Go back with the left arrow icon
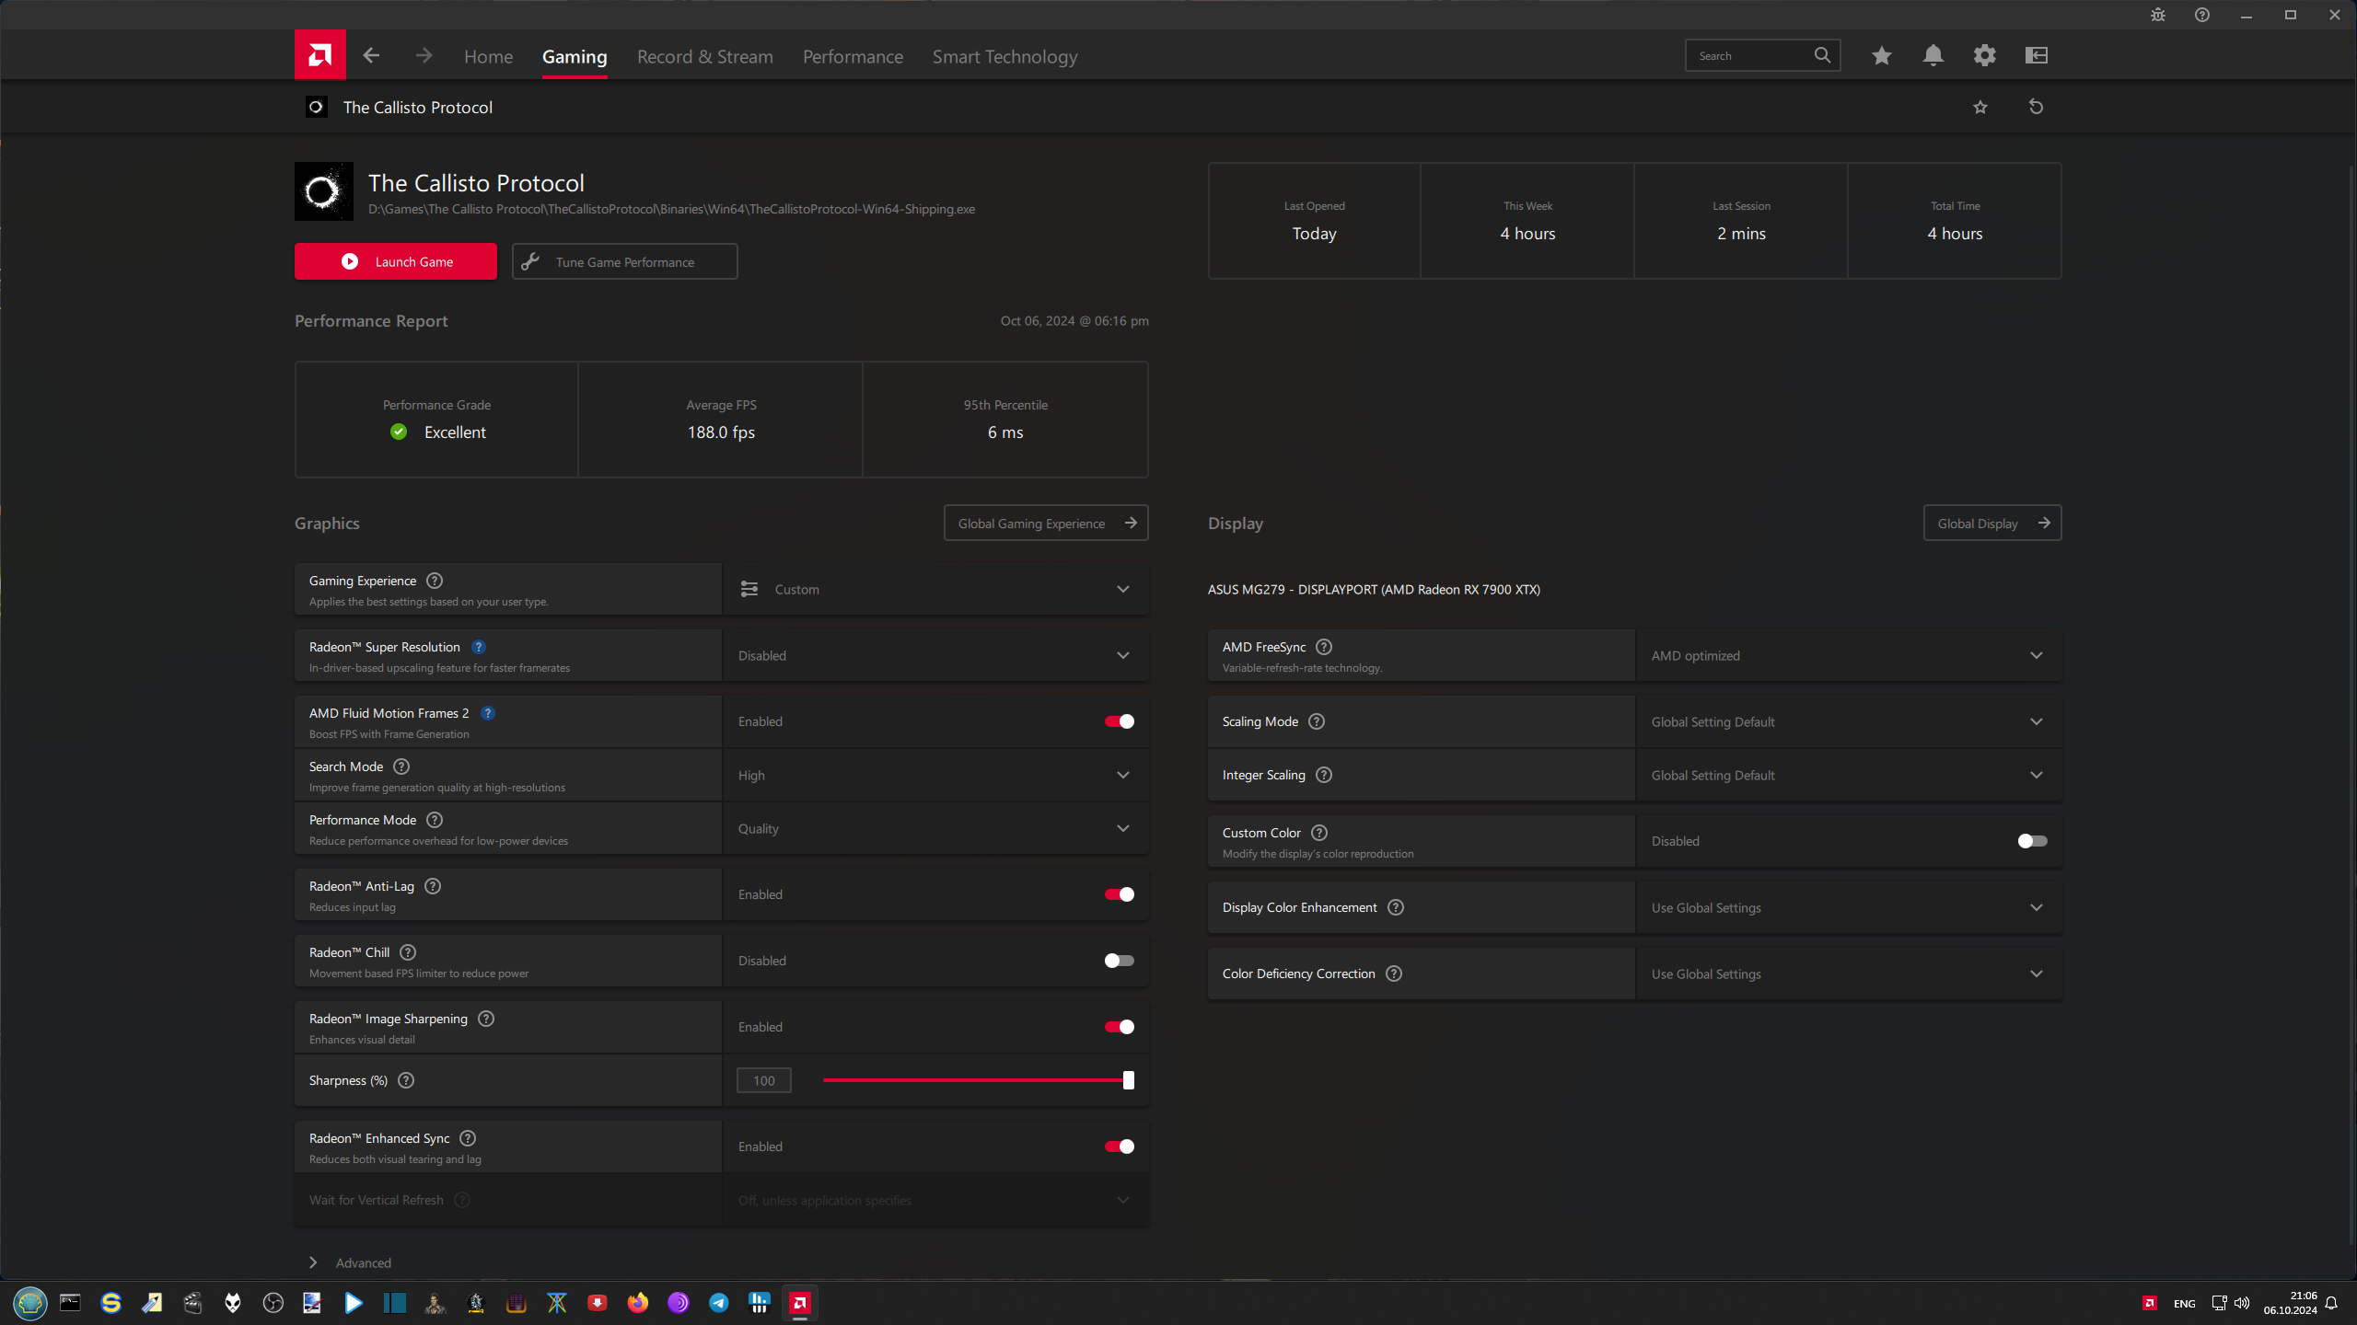Screen dimensions: 2357x1325 [371, 55]
